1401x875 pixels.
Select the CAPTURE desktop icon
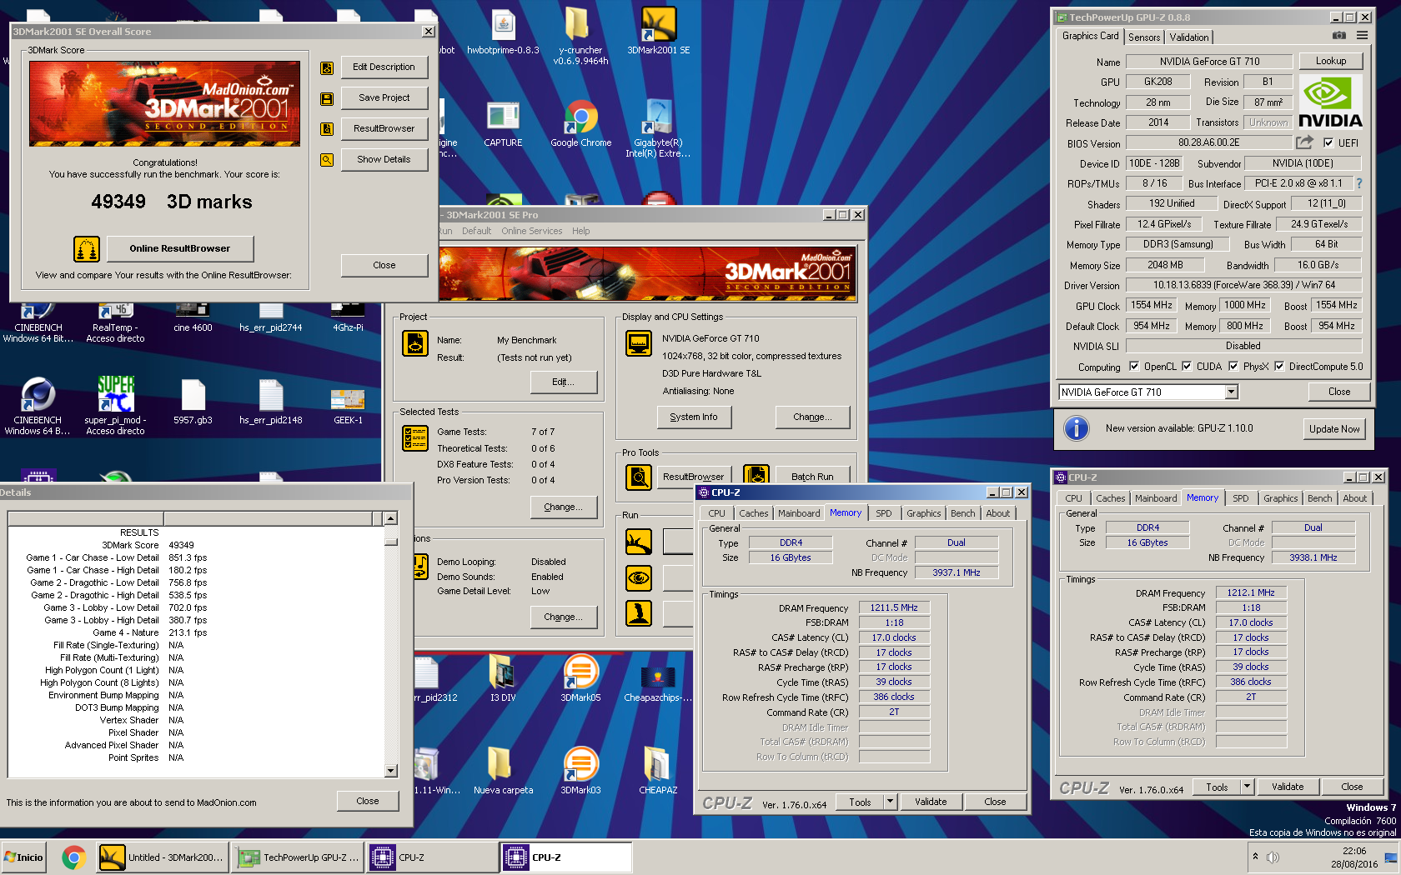(x=503, y=124)
